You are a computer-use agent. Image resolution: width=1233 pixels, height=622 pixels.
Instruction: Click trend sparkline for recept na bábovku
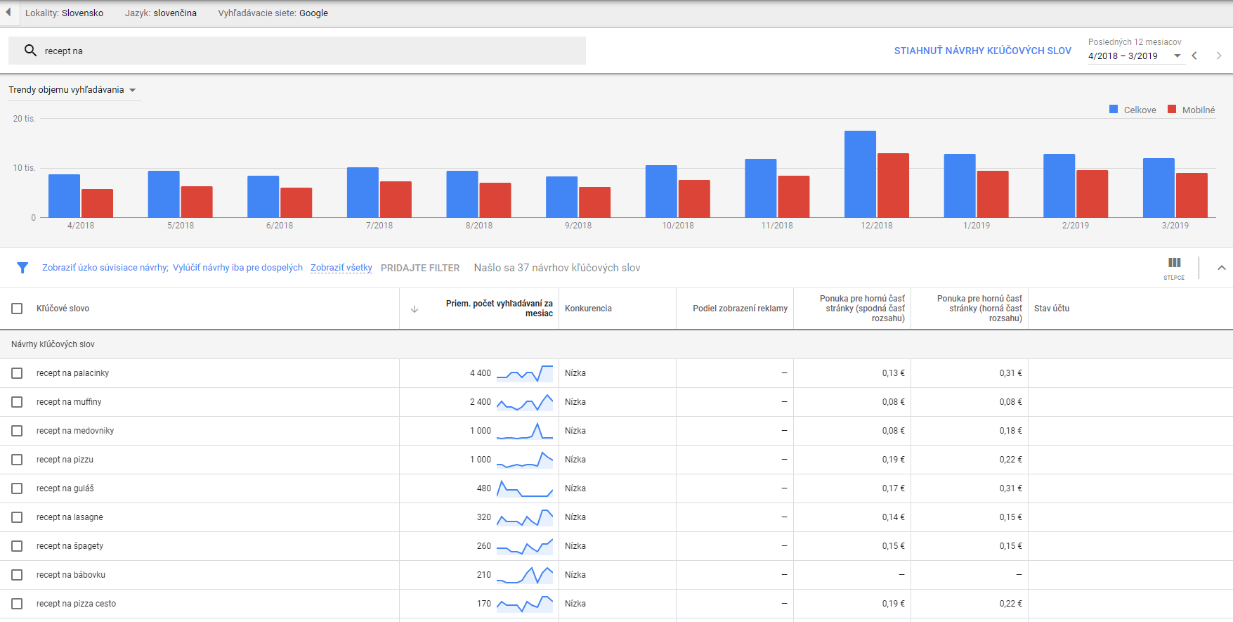[525, 575]
